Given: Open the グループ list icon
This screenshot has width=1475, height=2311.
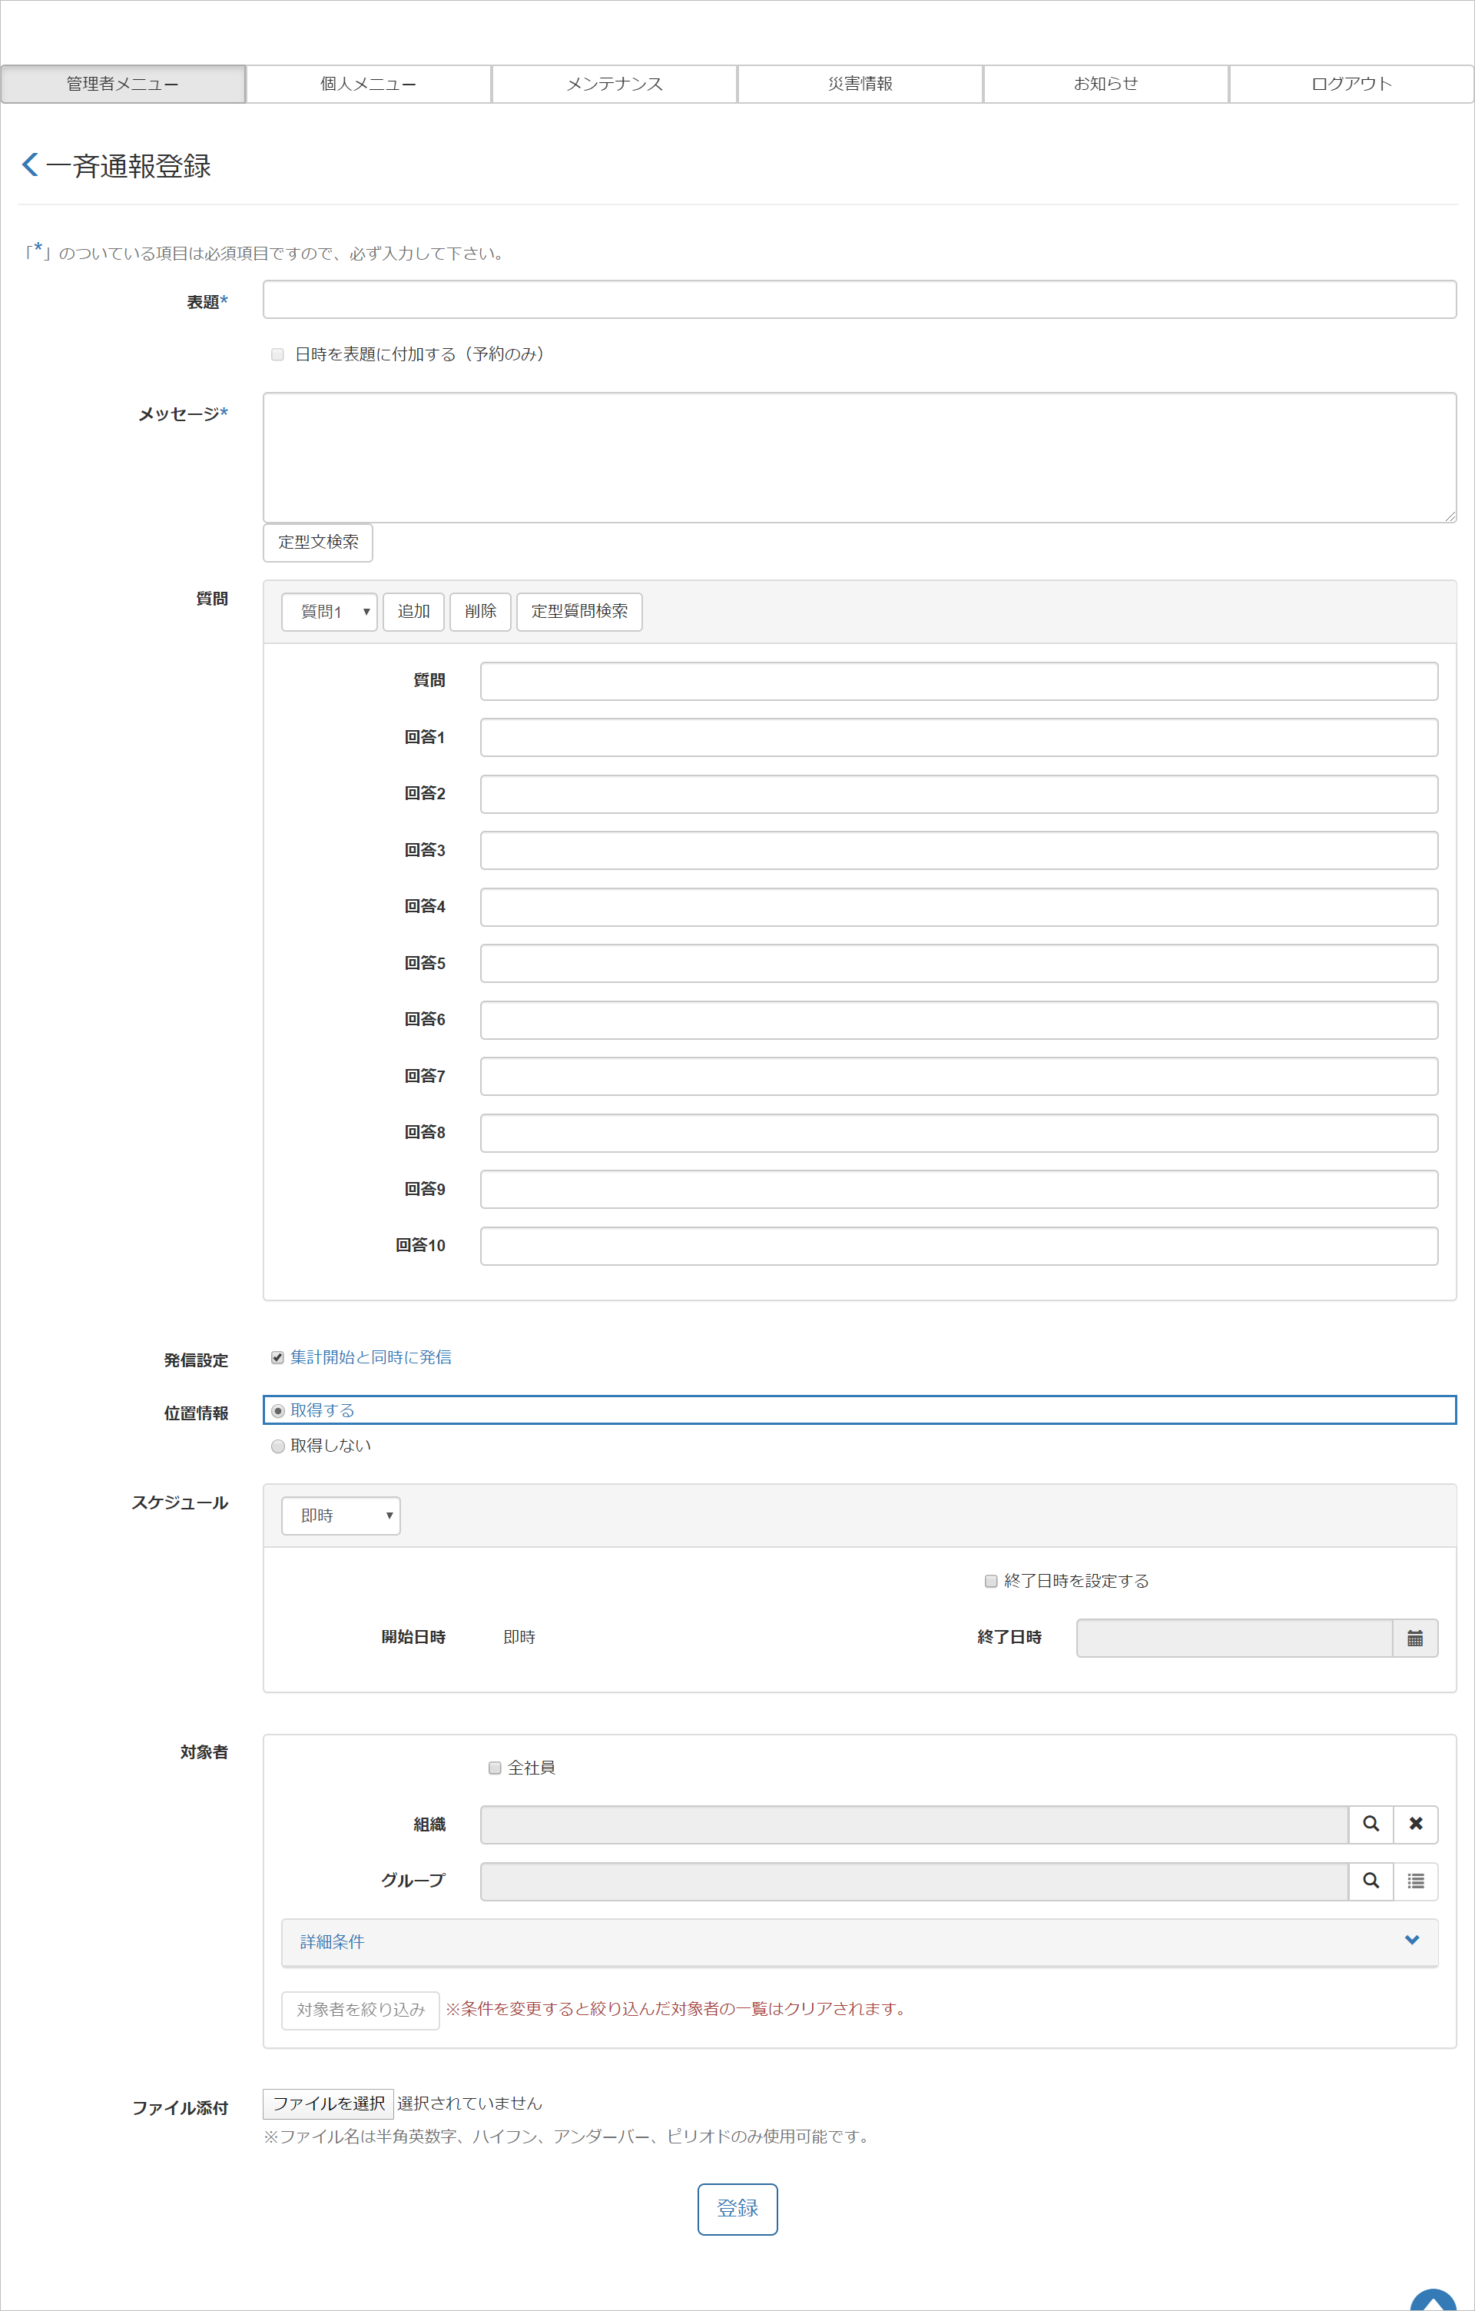Looking at the screenshot, I should click(1416, 1881).
